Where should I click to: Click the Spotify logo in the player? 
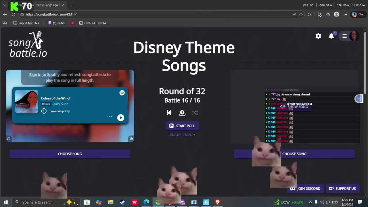[122, 93]
